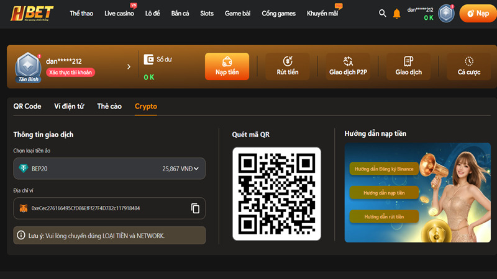Open Nạp tiền deposit section
The height and width of the screenshot is (279, 497).
point(227,66)
